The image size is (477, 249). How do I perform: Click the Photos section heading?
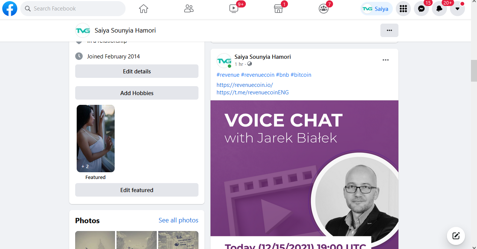click(88, 221)
